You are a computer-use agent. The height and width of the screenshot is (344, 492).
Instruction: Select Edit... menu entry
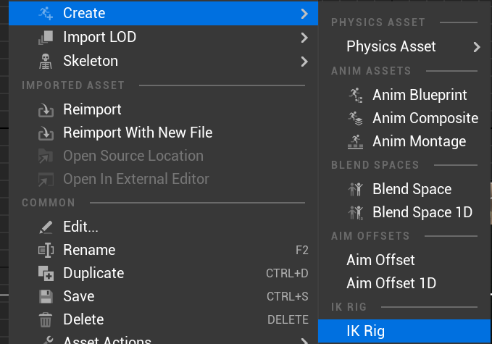coord(163,227)
